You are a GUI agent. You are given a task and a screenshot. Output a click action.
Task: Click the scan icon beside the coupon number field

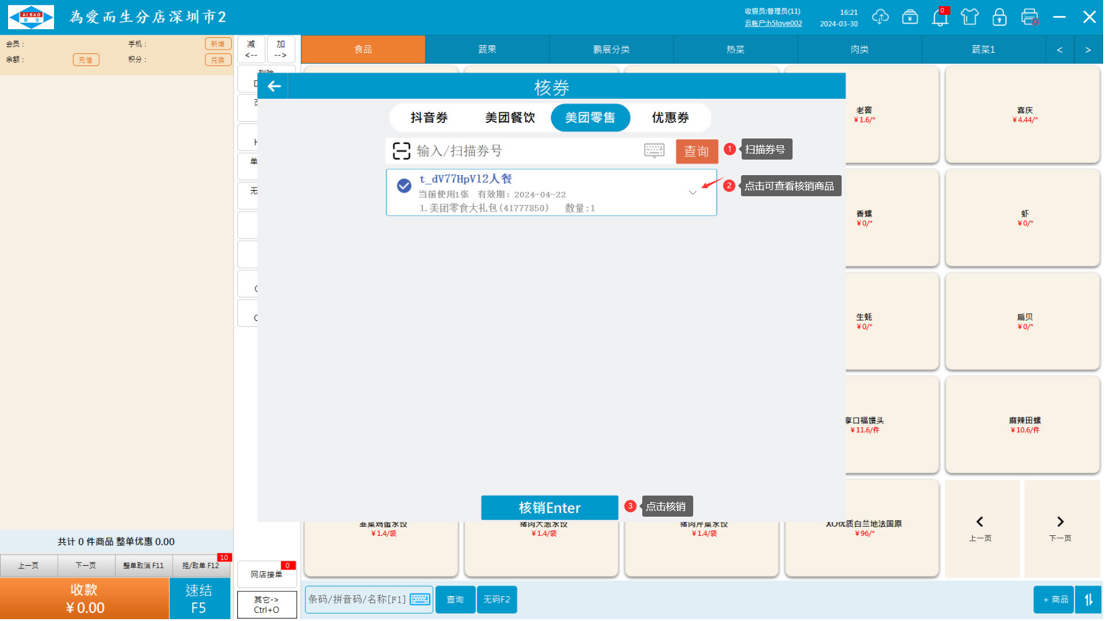pos(402,151)
